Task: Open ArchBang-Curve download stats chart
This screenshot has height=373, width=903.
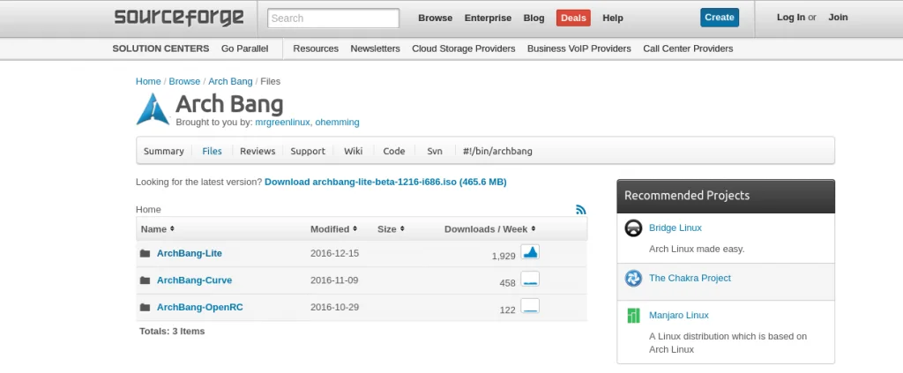Action: click(x=530, y=280)
